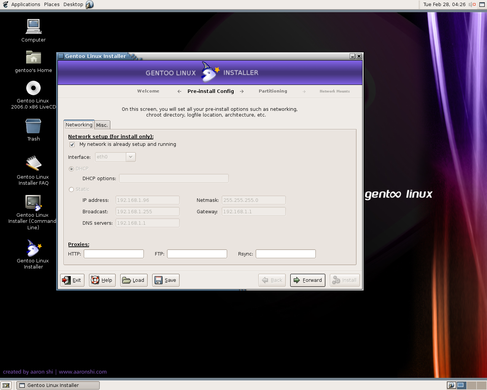Switch to the Misc. tab

pos(102,125)
